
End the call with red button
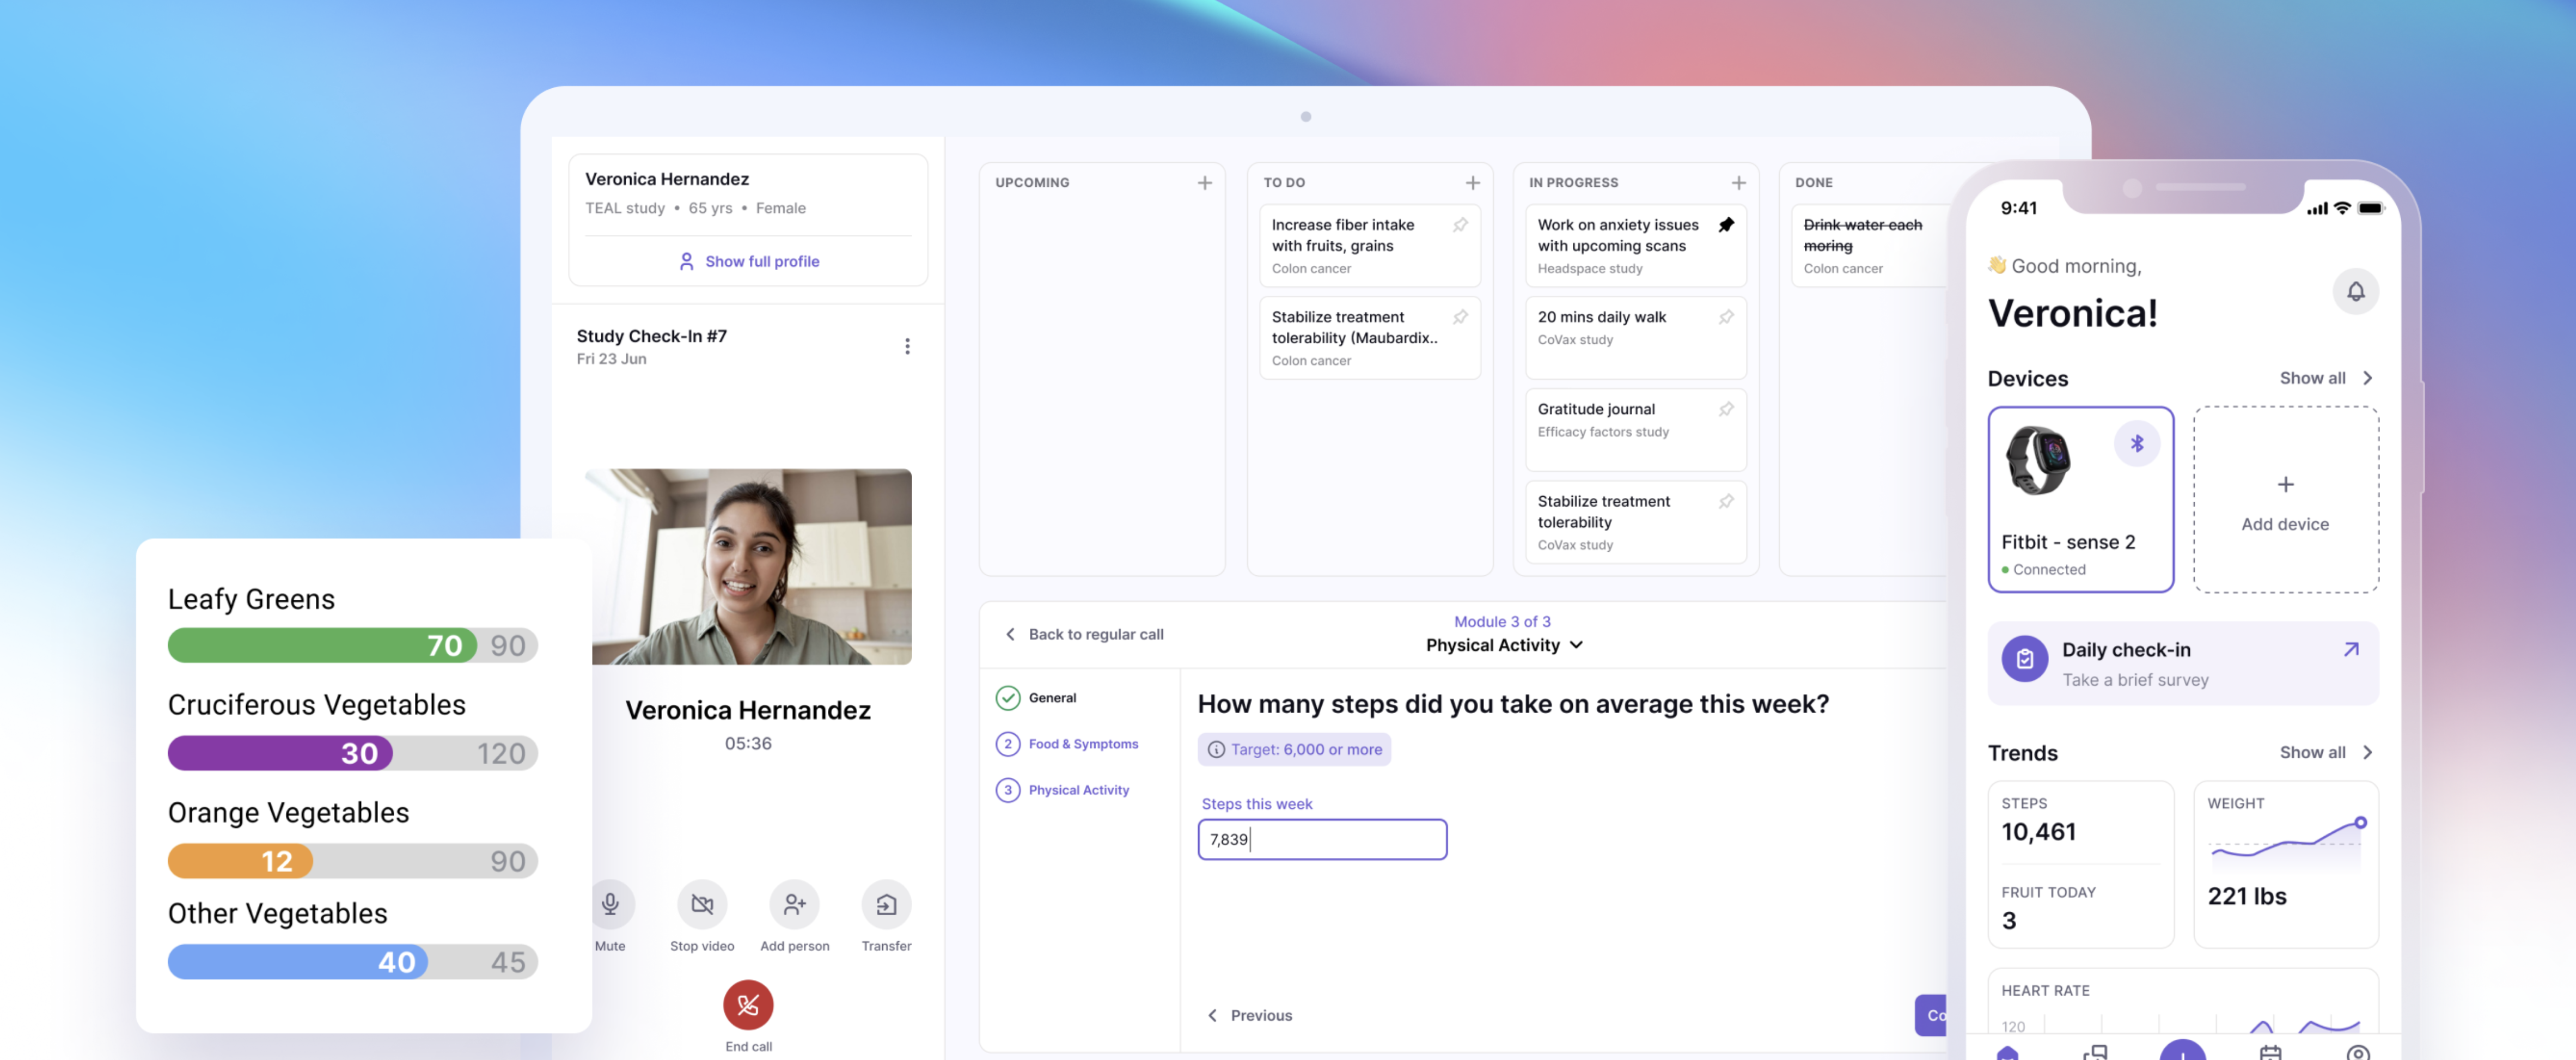pos(748,1004)
